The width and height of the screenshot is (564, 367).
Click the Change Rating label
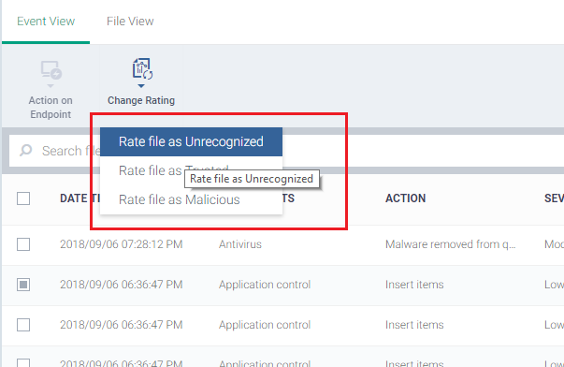coord(141,100)
